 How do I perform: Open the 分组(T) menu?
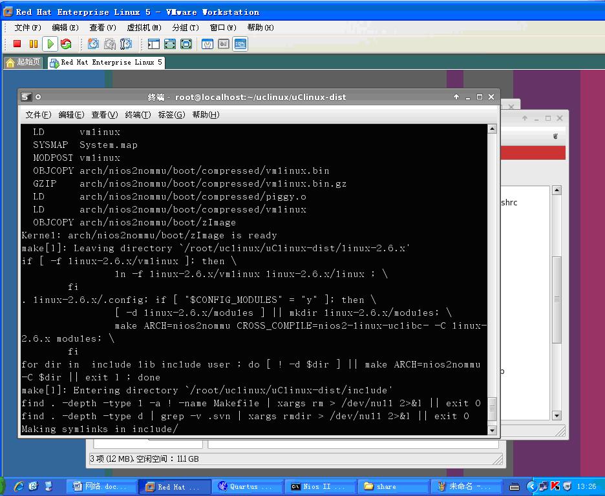click(x=186, y=28)
